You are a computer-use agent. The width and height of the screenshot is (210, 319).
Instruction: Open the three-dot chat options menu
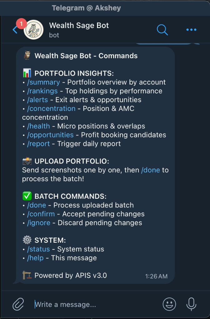[x=191, y=30]
